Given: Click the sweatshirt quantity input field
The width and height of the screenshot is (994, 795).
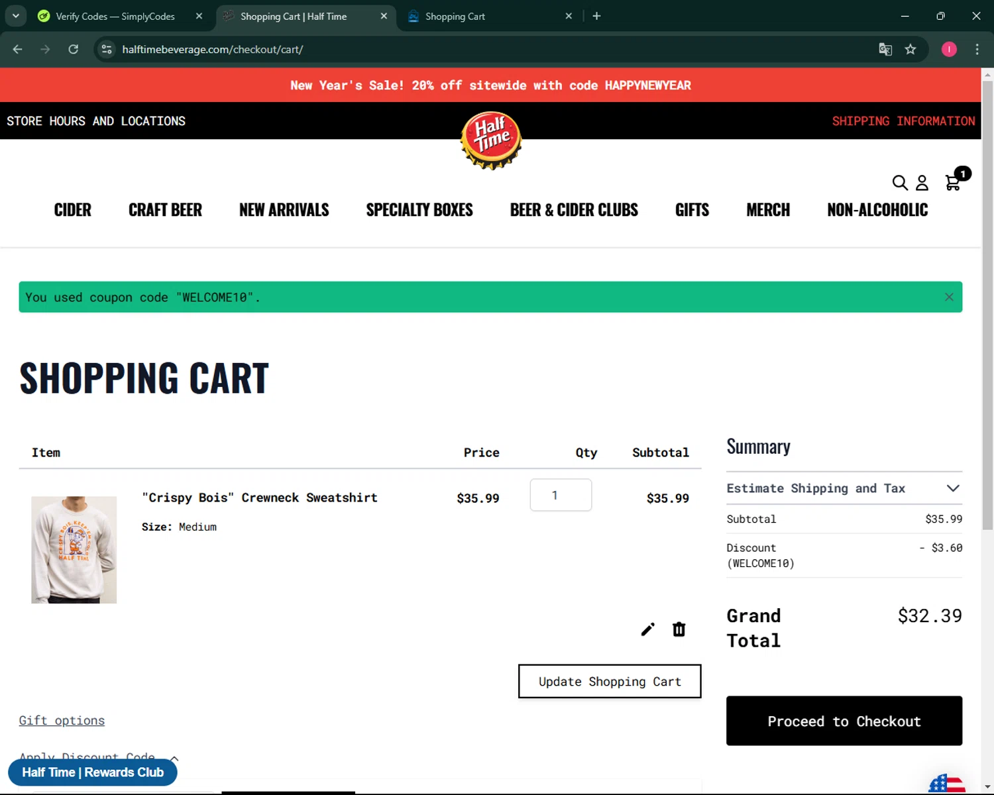Looking at the screenshot, I should point(561,495).
